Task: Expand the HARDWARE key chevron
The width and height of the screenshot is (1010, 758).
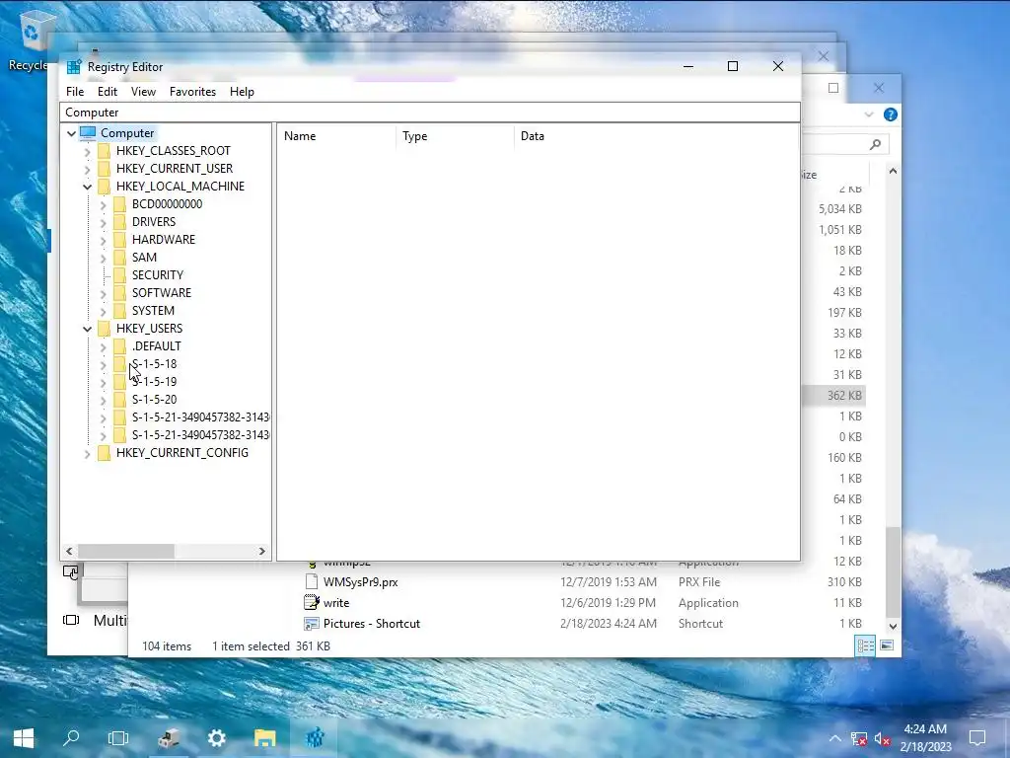Action: 103,241
